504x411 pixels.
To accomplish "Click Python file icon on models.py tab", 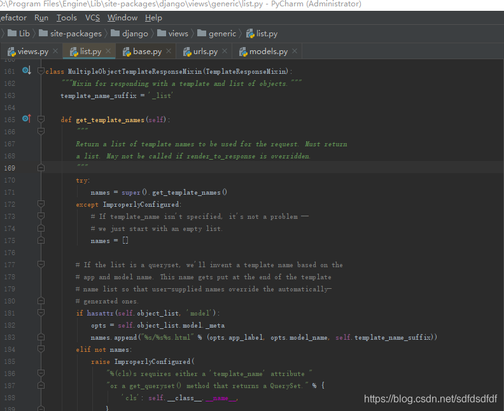I will click(243, 52).
